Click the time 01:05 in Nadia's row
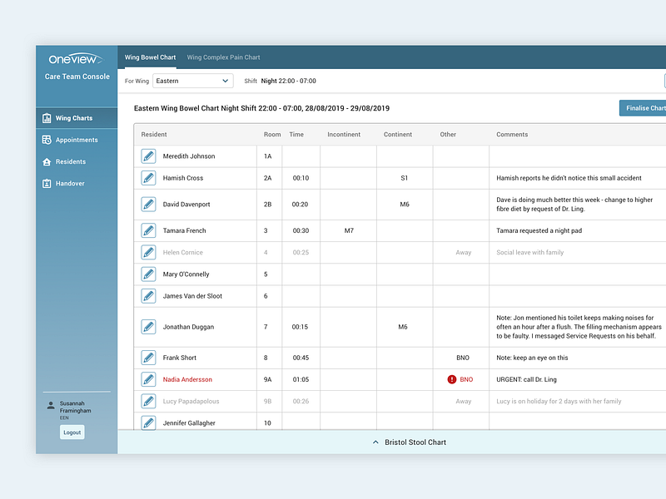The width and height of the screenshot is (666, 499). (301, 379)
